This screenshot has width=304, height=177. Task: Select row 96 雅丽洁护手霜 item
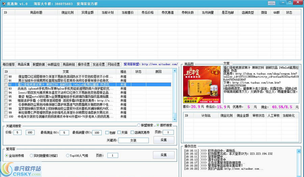point(87,101)
